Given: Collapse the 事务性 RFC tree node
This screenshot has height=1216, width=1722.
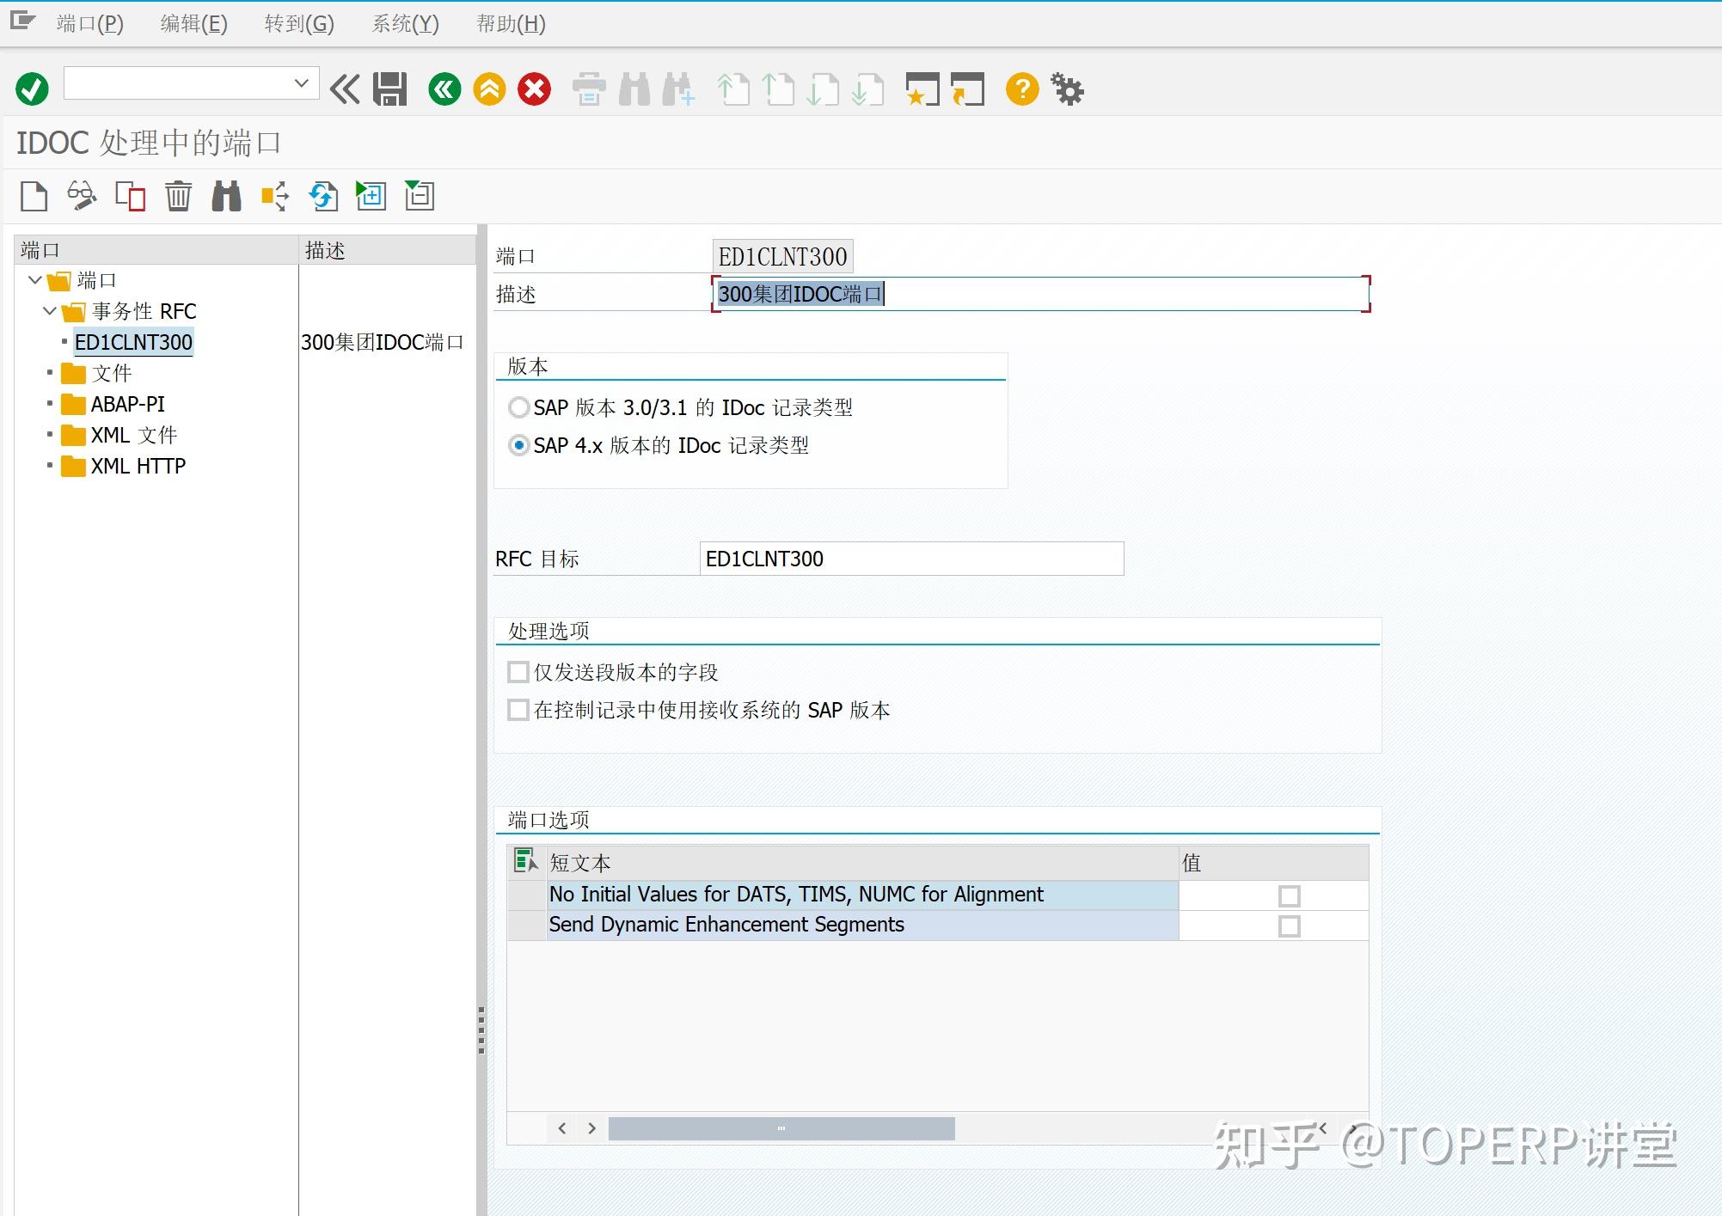Looking at the screenshot, I should pos(49,311).
